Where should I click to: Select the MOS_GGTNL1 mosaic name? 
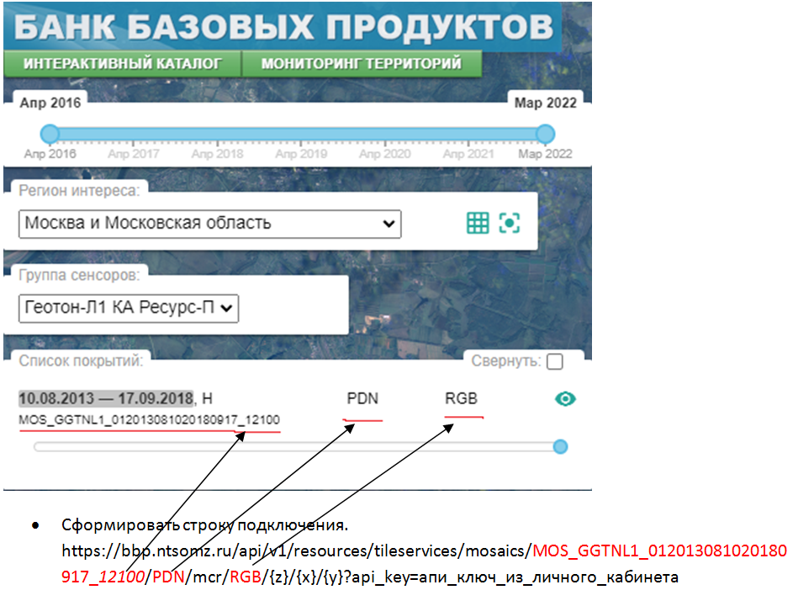click(x=149, y=417)
